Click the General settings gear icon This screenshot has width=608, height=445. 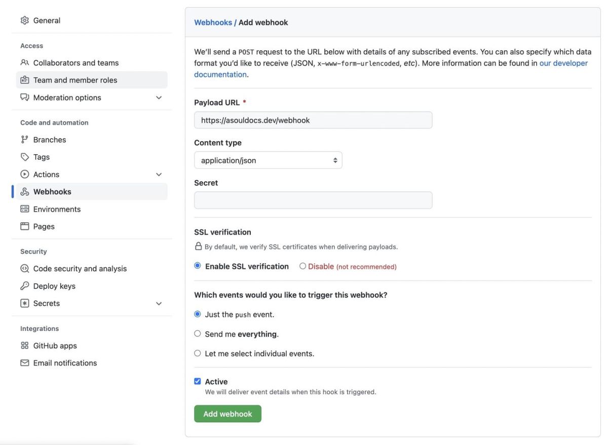(24, 20)
